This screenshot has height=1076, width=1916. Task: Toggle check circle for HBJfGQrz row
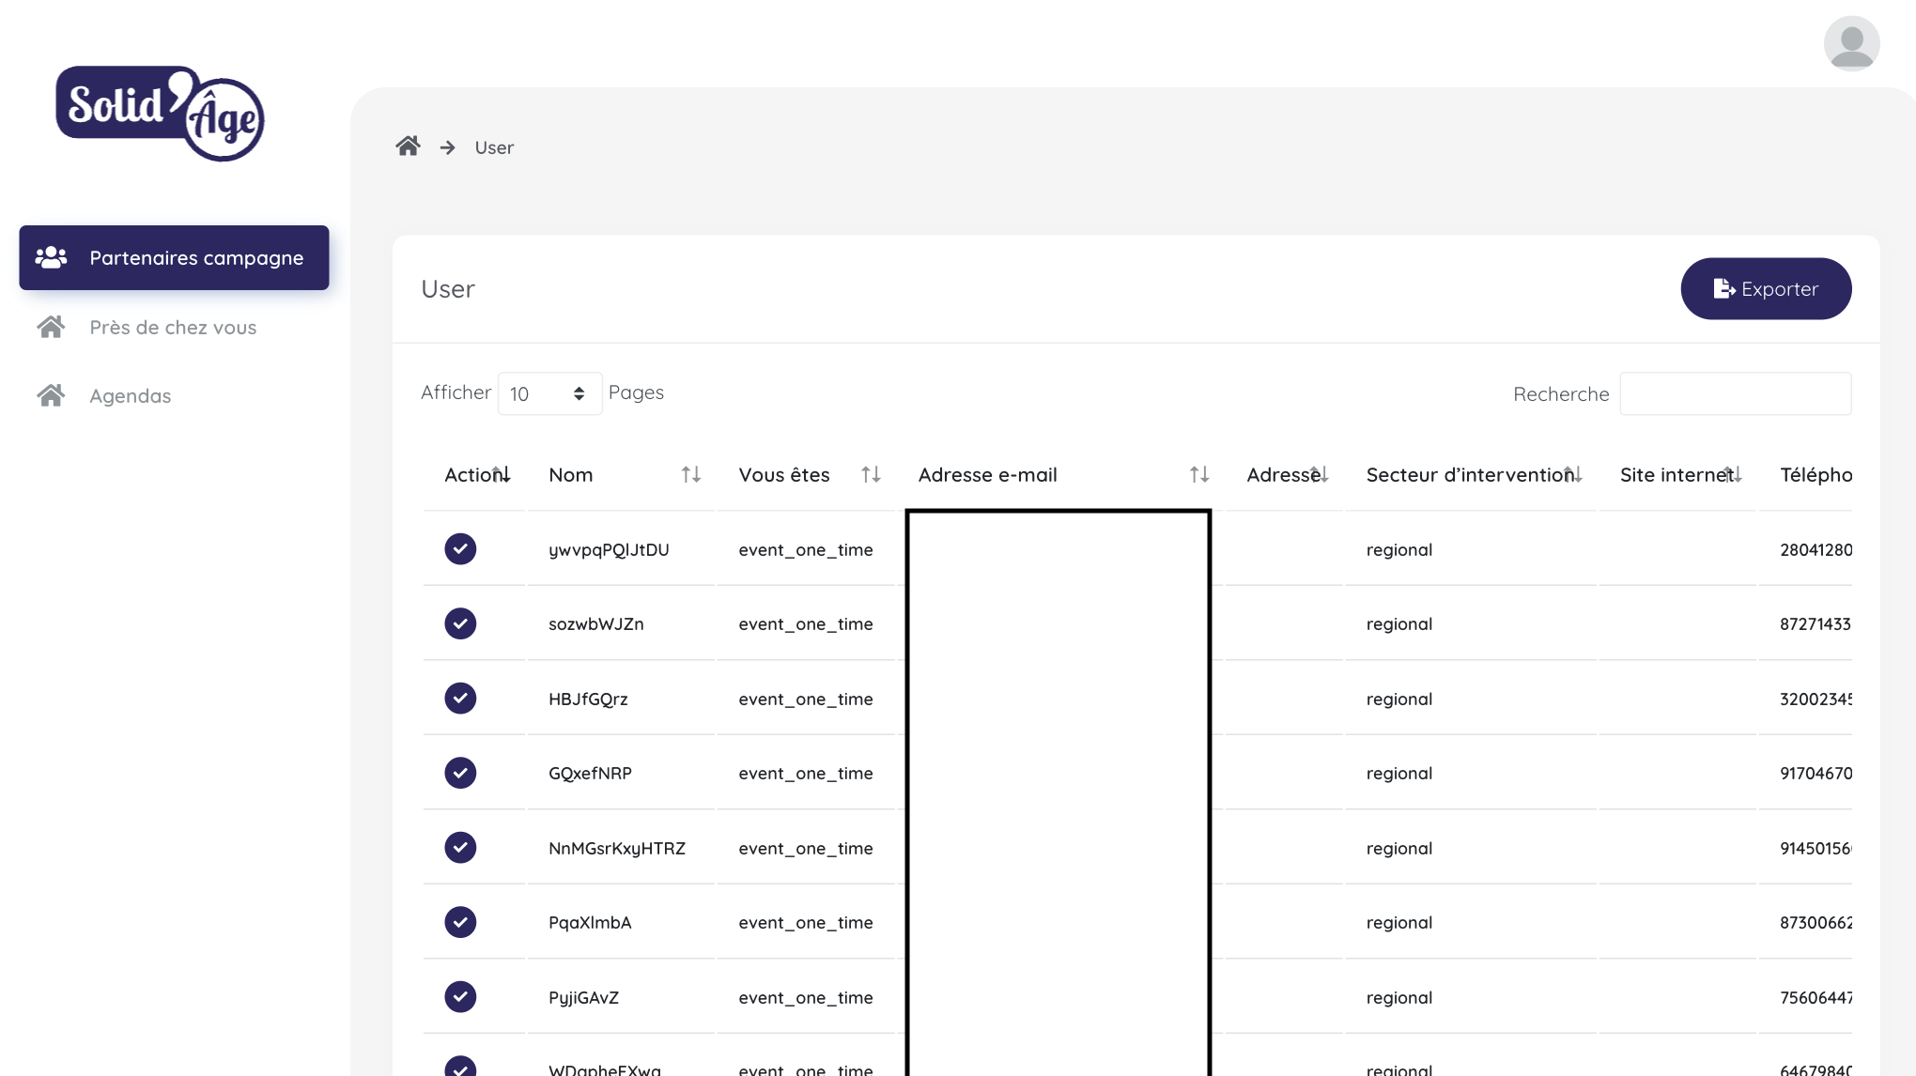pos(460,699)
